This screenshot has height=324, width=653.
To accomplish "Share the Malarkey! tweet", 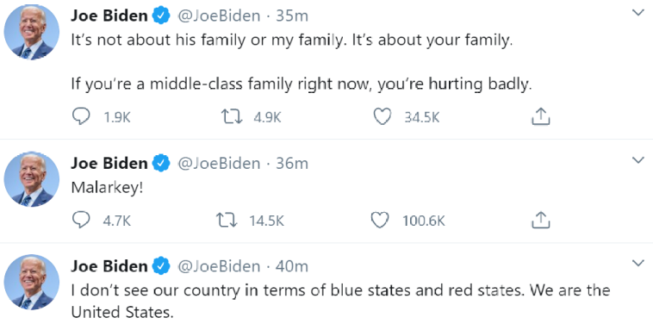I will (541, 220).
